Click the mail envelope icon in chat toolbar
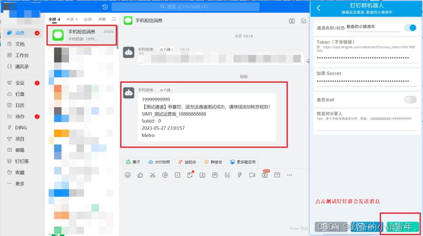The image size is (423, 236). (x=277, y=175)
